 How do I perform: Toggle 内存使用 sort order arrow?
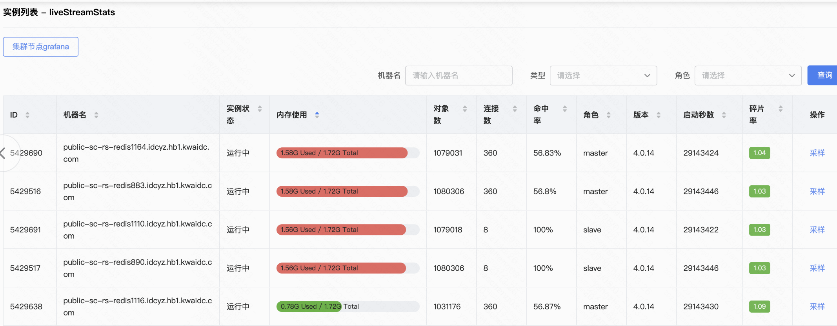click(x=317, y=115)
